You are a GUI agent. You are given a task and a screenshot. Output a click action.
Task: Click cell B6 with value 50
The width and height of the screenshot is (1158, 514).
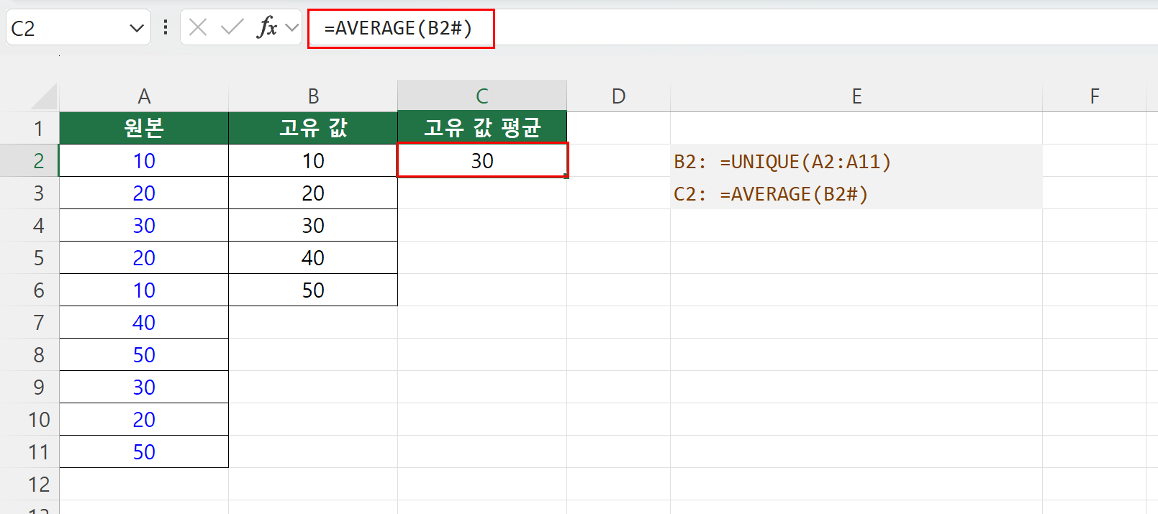tap(313, 290)
